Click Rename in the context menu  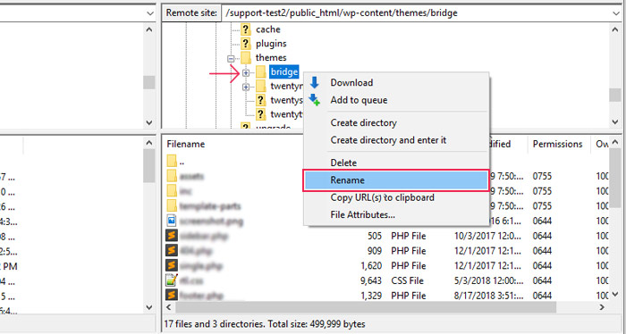coord(395,180)
